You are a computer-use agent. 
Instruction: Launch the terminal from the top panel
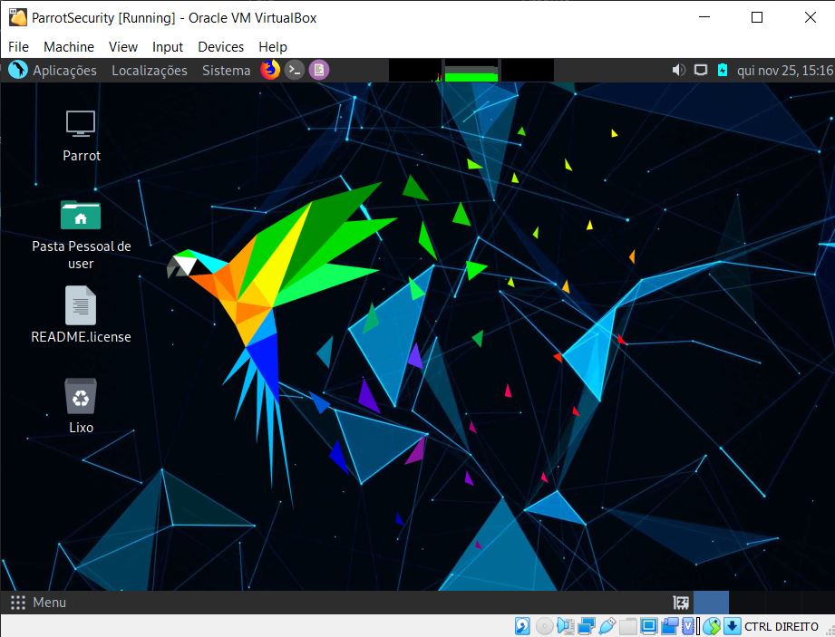295,70
